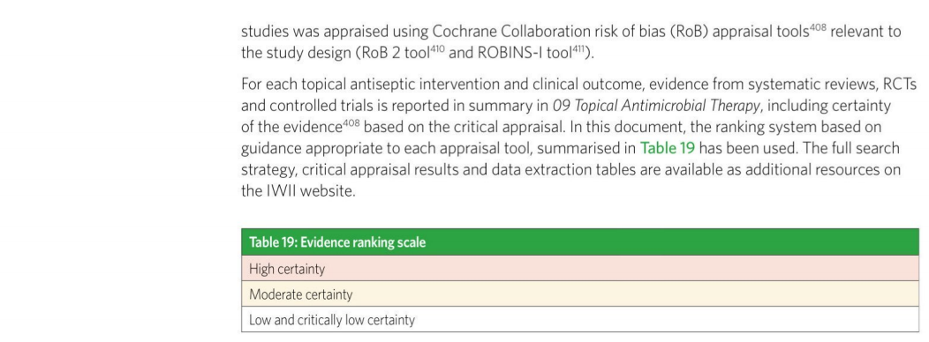929x342 pixels.
Task: Click the phrase 'critical appraisal results'
Action: click(x=377, y=170)
